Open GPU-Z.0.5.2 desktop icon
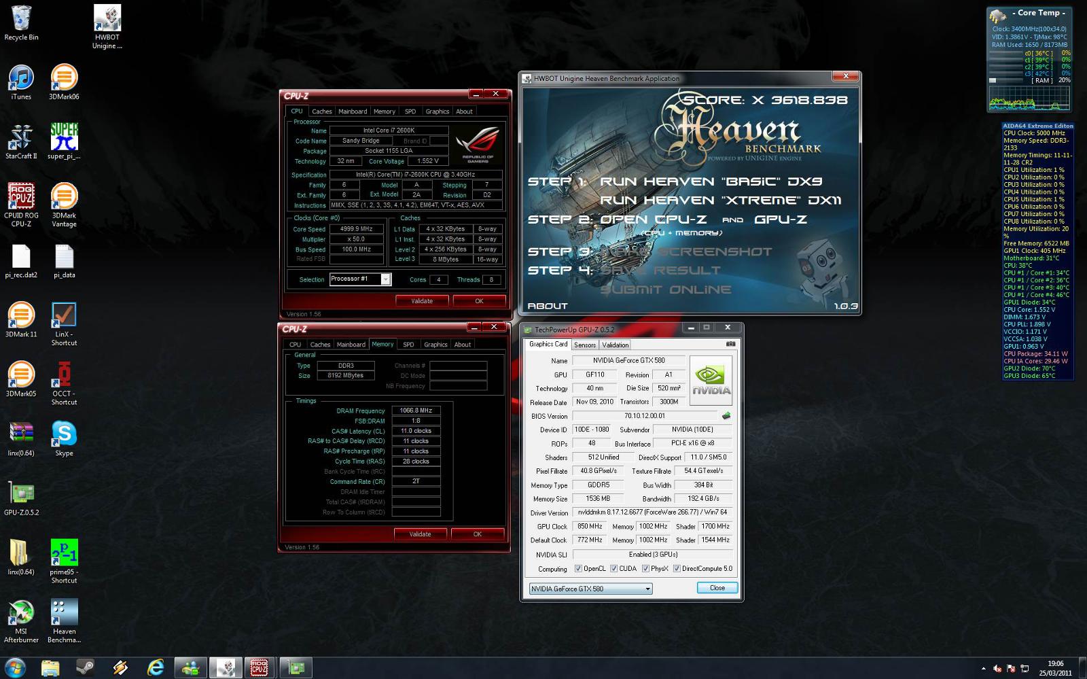The image size is (1087, 679). pos(21,498)
